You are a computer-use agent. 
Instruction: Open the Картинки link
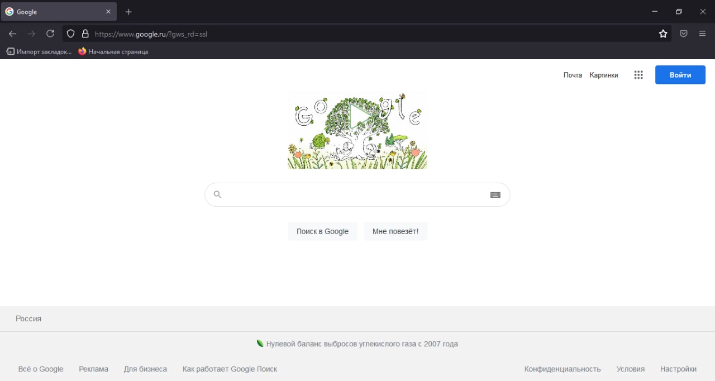click(x=604, y=75)
